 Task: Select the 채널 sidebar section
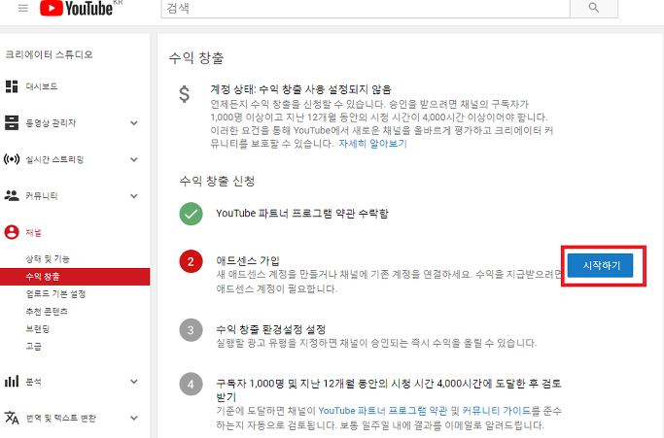tap(33, 233)
